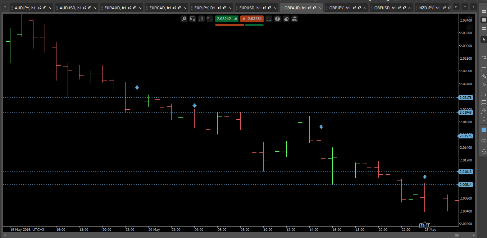Close the EURJPY, D1 tab
Screen dimensions: 487x238
[x=229, y=8]
